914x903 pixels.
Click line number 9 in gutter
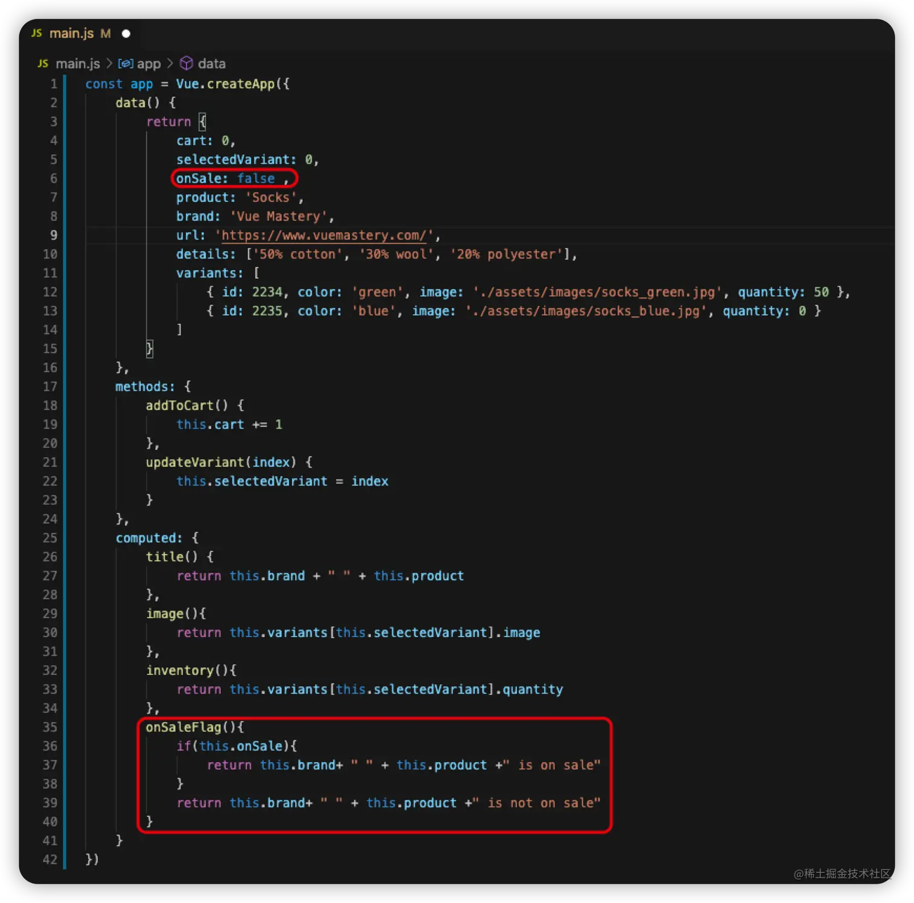coord(54,235)
